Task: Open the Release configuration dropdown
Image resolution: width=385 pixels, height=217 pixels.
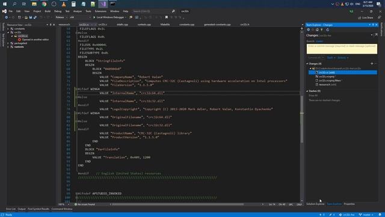Action: (61, 17)
